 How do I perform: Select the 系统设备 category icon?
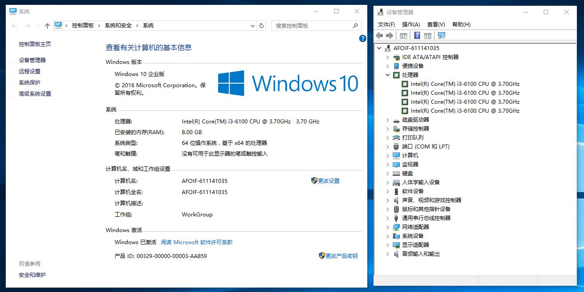point(396,236)
